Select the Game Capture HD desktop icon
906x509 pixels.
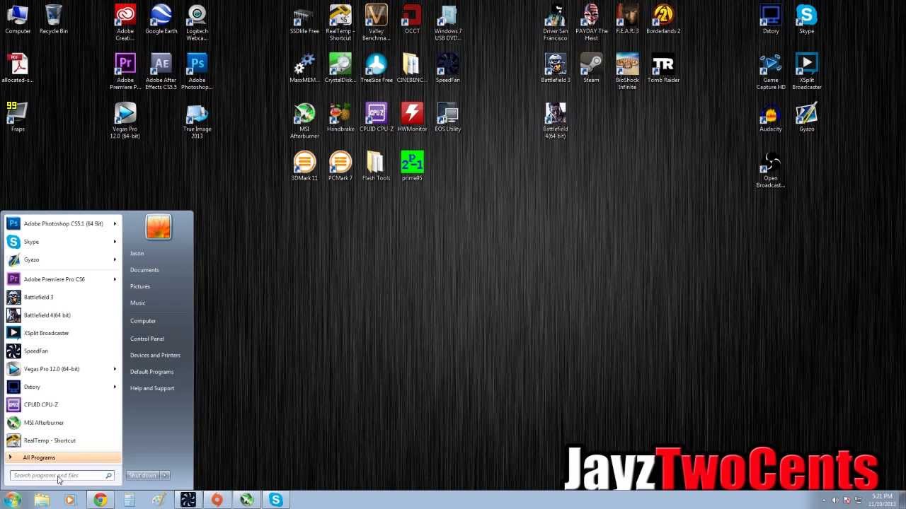click(770, 71)
